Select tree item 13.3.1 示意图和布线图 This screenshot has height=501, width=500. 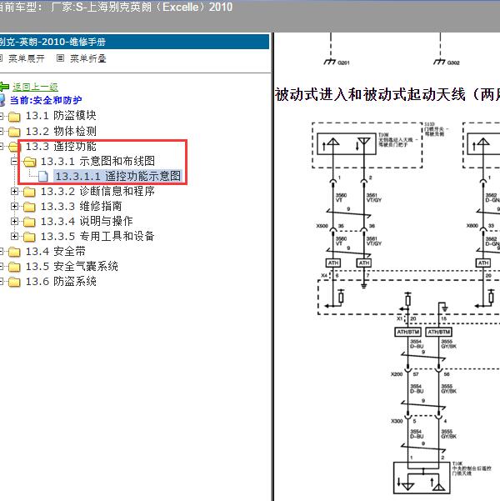point(97,161)
